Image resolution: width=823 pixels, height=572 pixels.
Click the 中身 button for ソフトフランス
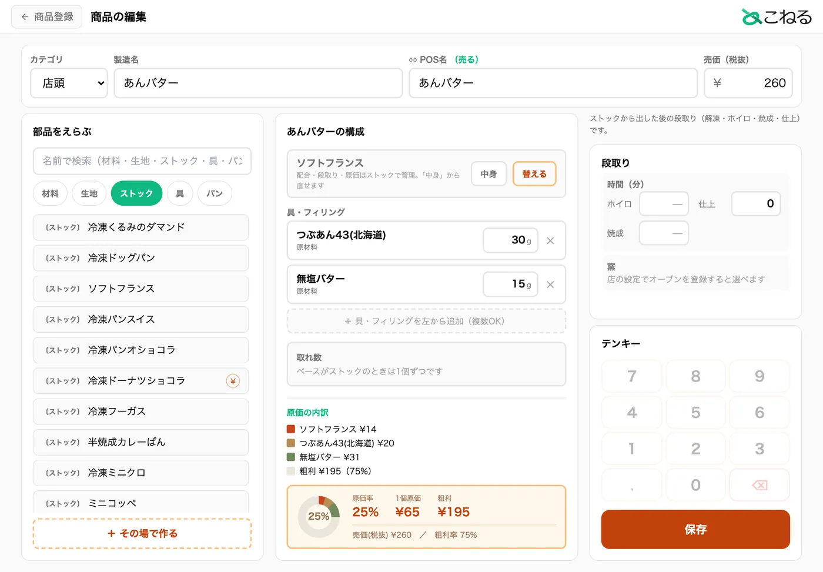[489, 174]
